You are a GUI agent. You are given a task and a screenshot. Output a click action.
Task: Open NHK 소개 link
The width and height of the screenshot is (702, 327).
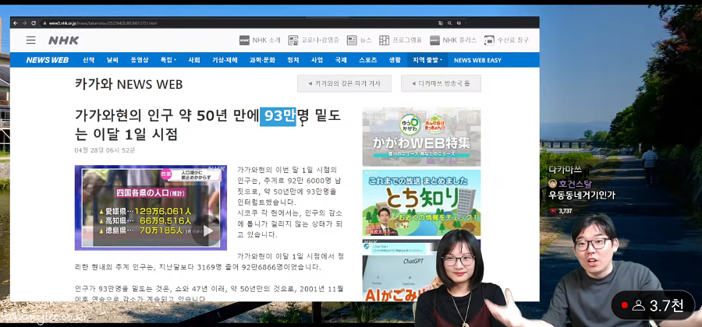(x=260, y=40)
